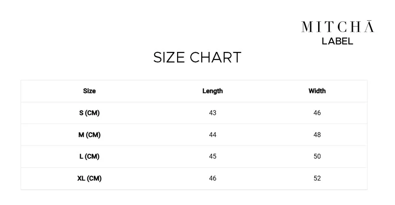Click the MITCHA logo text
This screenshot has width=395, height=205.
(x=337, y=26)
